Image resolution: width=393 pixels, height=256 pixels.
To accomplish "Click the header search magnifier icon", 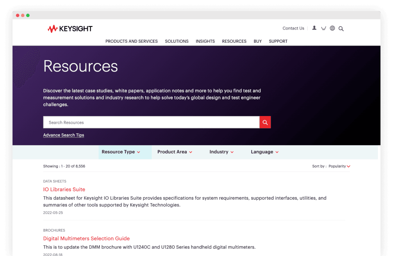I will click(341, 29).
